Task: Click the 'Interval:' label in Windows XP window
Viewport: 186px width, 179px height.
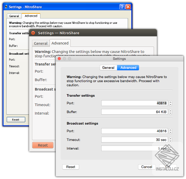Action: coord(14,73)
